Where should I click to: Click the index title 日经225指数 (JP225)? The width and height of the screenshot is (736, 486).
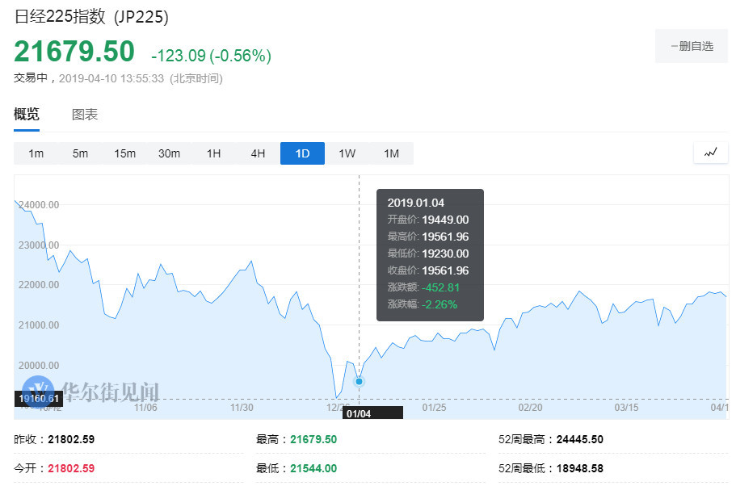pyautogui.click(x=91, y=17)
